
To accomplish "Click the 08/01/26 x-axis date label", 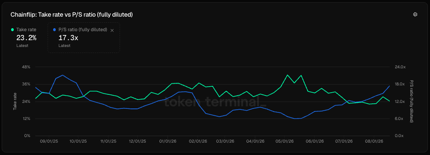I will [x=374, y=141].
